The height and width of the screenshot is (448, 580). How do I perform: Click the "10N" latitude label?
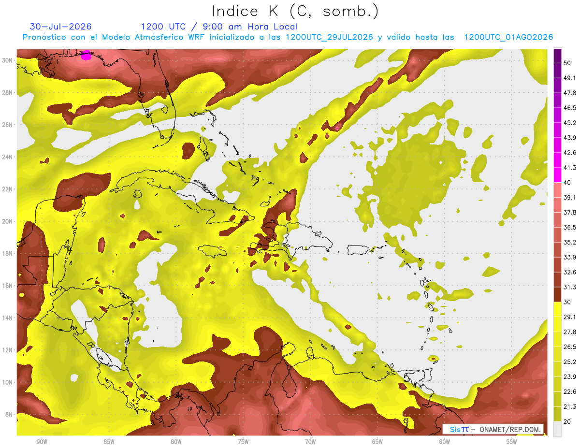point(8,382)
